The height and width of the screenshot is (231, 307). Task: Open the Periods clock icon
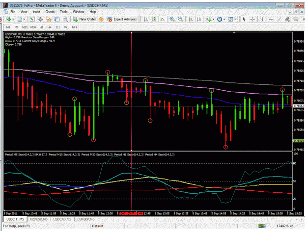[x=220, y=19]
